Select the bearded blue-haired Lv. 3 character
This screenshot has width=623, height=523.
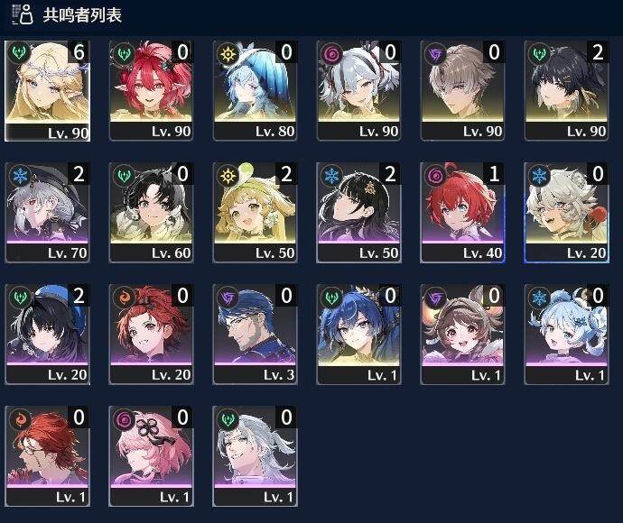coord(256,335)
